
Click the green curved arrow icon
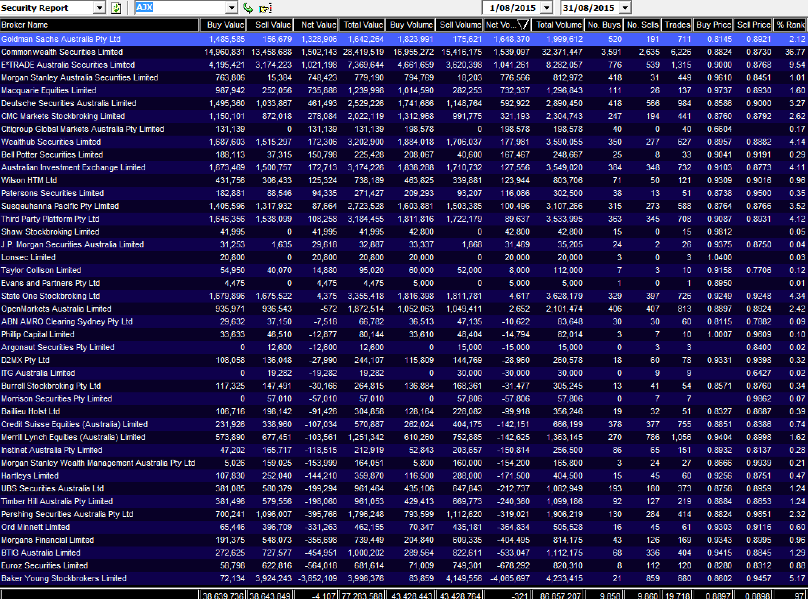tap(248, 8)
